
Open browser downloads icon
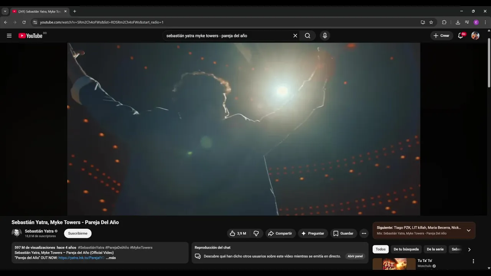click(x=458, y=22)
